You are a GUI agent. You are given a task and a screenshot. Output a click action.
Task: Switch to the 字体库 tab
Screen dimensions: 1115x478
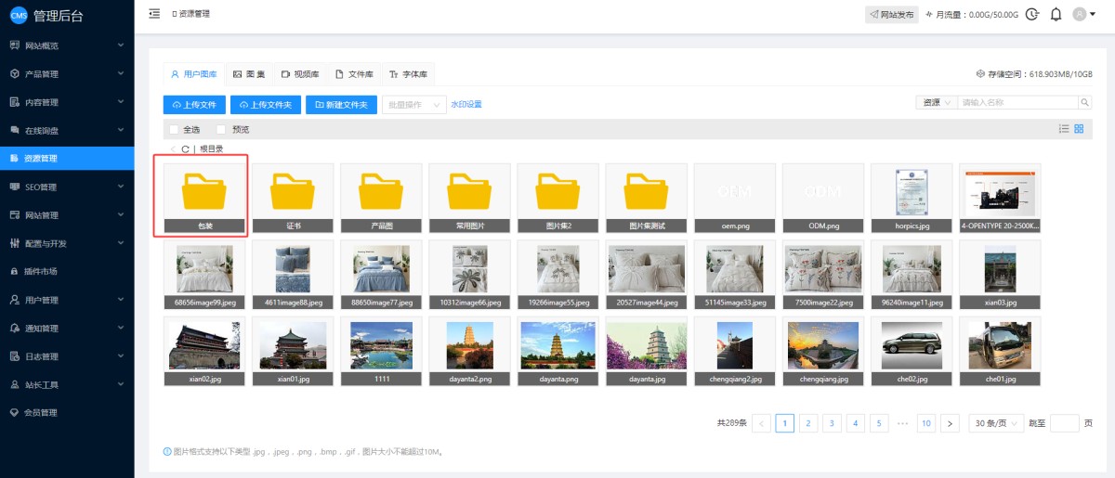(x=409, y=74)
